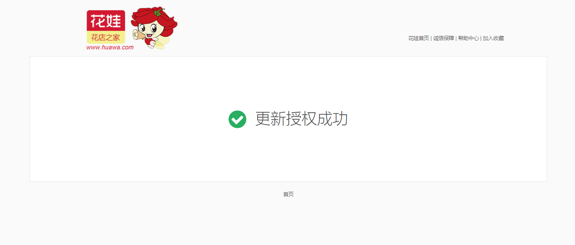
Task: Return via the 首页 link below the panel
Action: pos(288,194)
